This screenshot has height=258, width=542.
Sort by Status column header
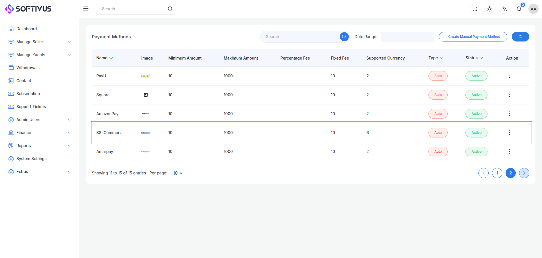tap(474, 58)
